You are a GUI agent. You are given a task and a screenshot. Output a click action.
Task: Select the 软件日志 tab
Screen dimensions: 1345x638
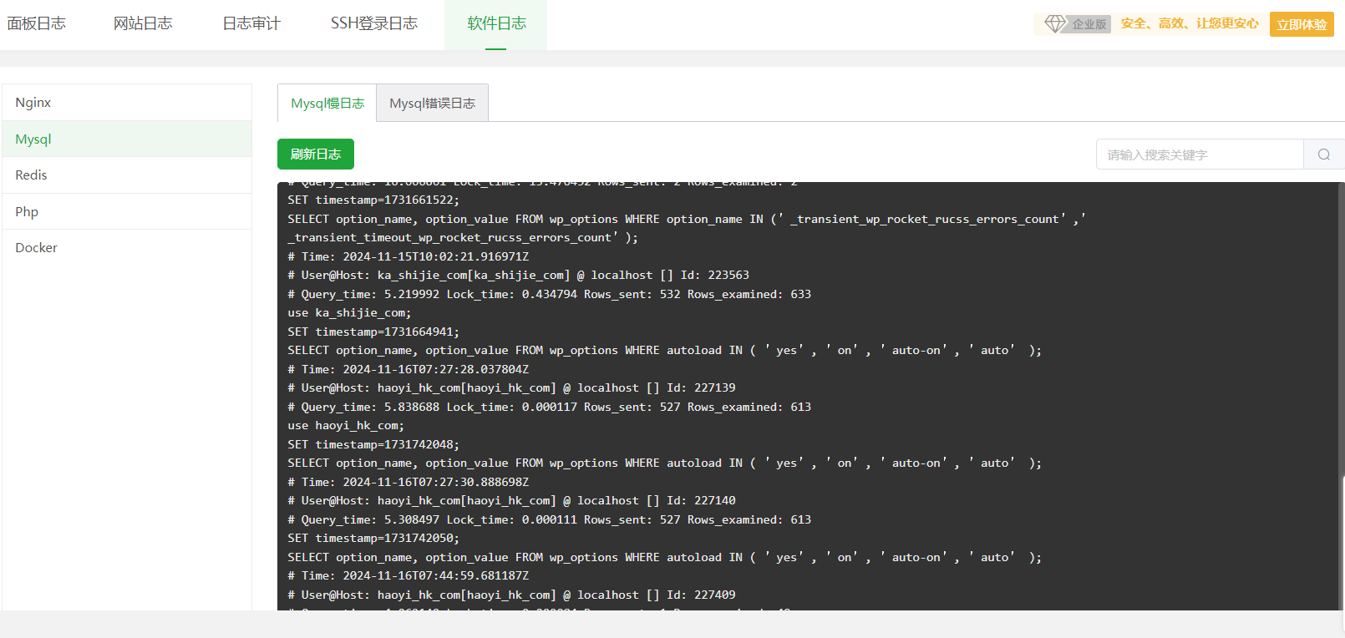[x=496, y=23]
